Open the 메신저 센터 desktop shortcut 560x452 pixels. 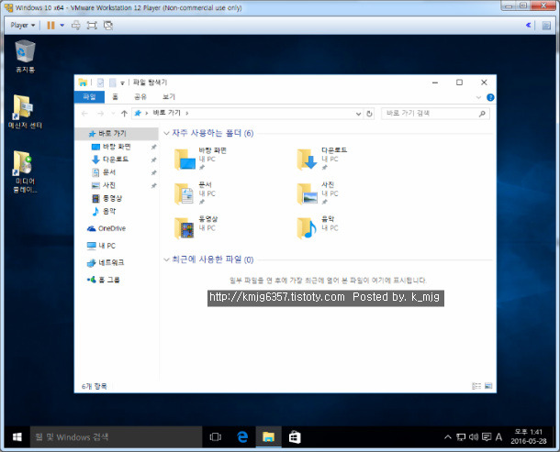click(x=25, y=111)
